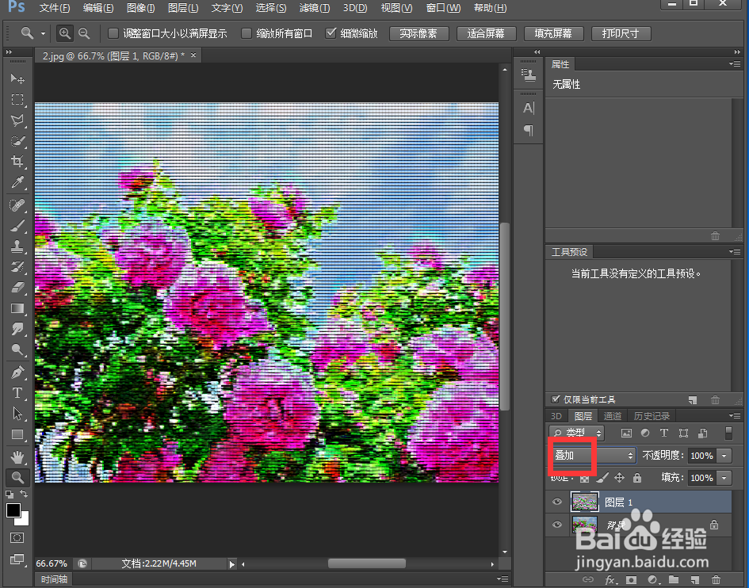Select the Polygonal Lasso tool
The width and height of the screenshot is (749, 588).
17,120
